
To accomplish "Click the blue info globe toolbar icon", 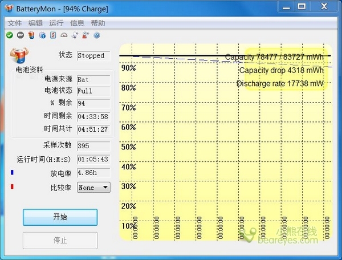I will coord(42,35).
